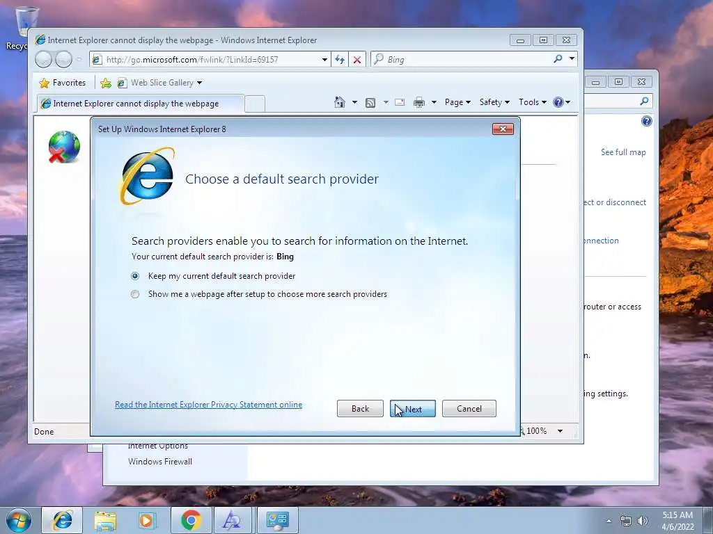Click the globe error icon on the page

[64, 147]
